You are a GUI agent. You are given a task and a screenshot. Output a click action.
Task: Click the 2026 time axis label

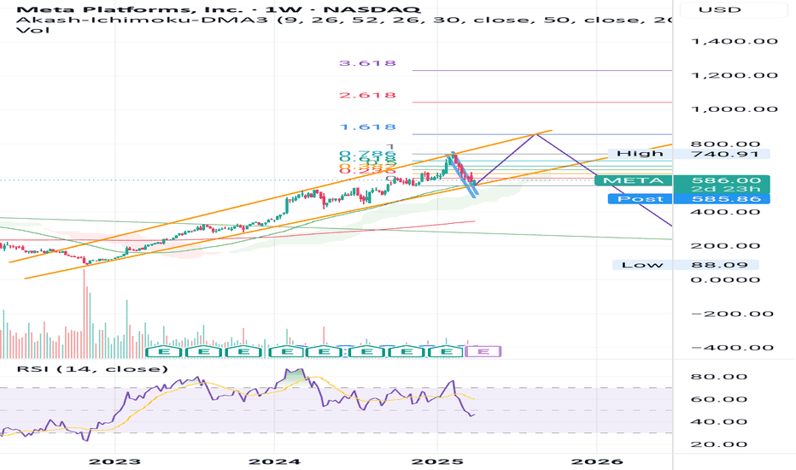(x=597, y=461)
